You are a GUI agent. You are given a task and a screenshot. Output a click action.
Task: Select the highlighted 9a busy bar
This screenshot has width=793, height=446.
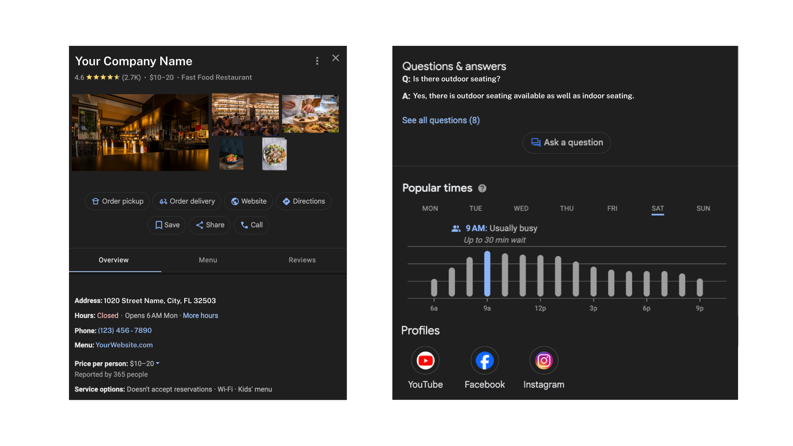click(487, 273)
